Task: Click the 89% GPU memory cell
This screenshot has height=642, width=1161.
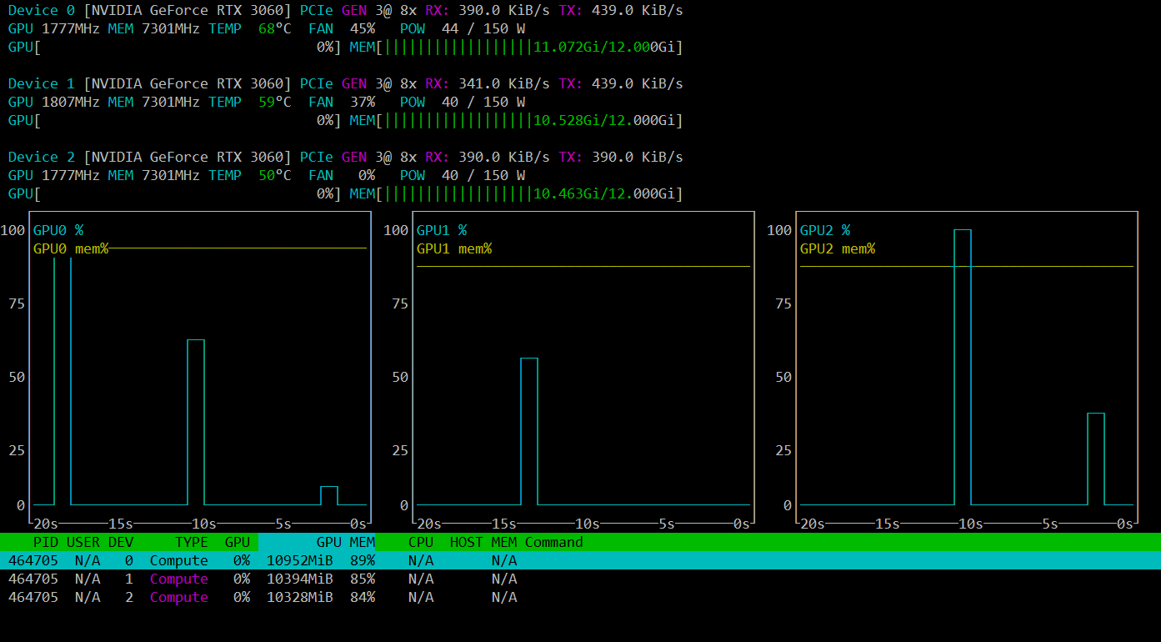Action: coord(363,560)
